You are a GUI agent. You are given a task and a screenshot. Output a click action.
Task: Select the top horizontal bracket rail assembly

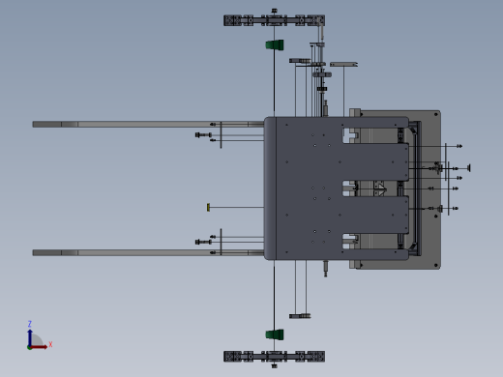(x=274, y=20)
